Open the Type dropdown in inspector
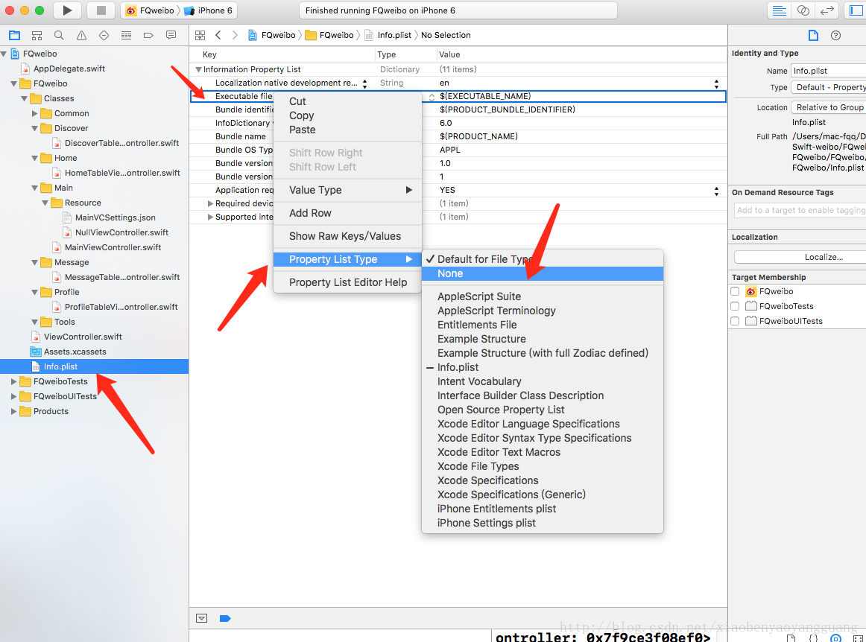 [x=829, y=87]
